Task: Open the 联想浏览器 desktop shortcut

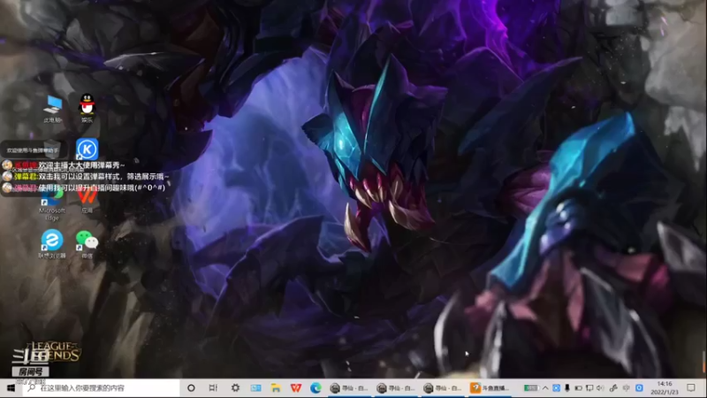Action: point(52,244)
